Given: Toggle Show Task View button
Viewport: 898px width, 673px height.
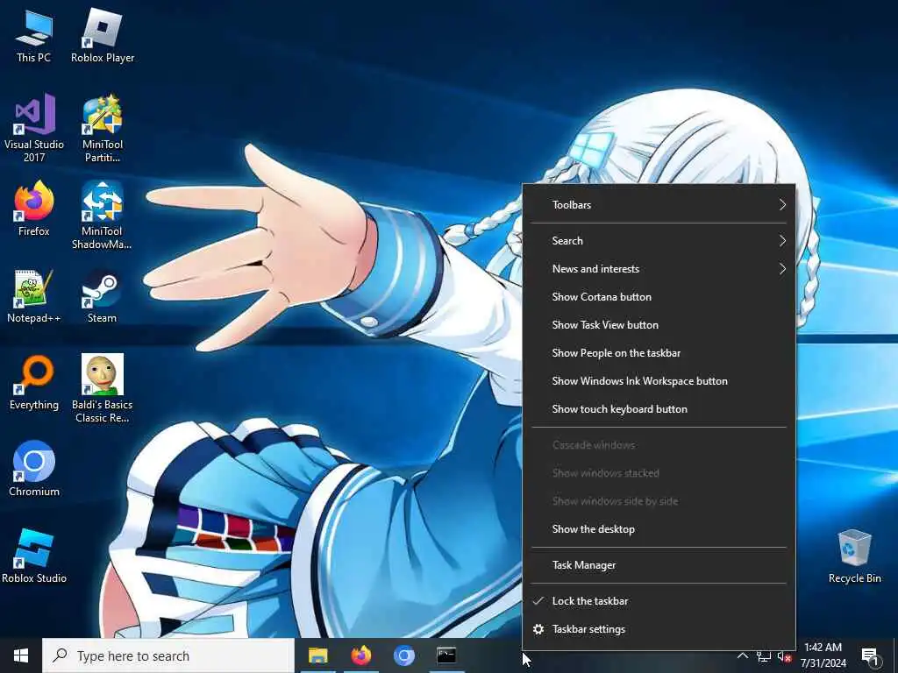Looking at the screenshot, I should 659,325.
